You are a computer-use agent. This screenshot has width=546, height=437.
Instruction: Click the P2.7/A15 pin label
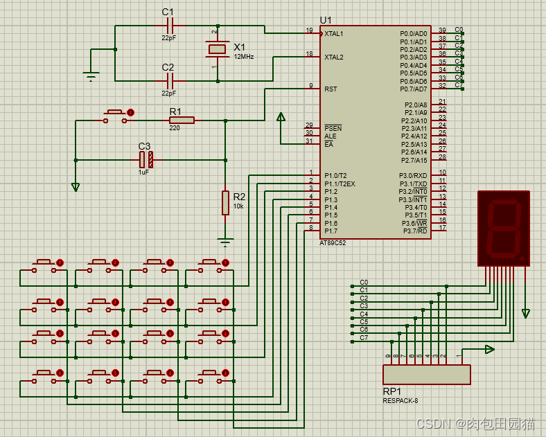pos(414,160)
